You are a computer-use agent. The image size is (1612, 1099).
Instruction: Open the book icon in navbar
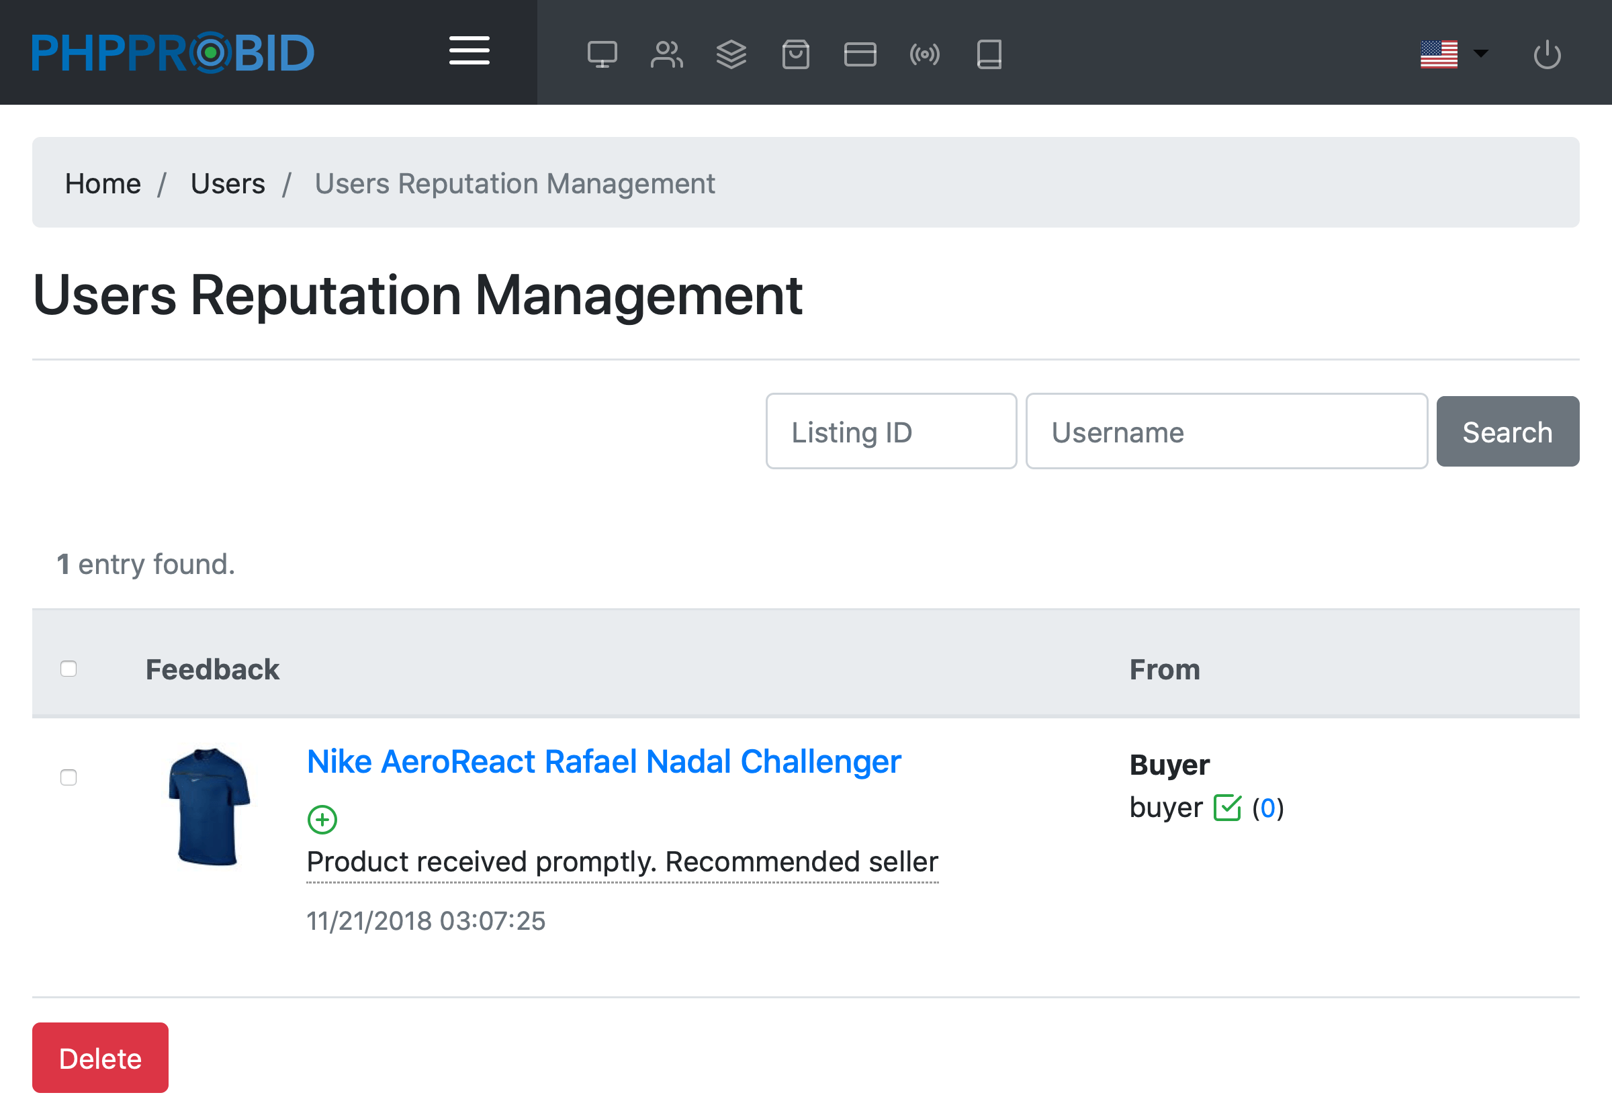coord(989,54)
